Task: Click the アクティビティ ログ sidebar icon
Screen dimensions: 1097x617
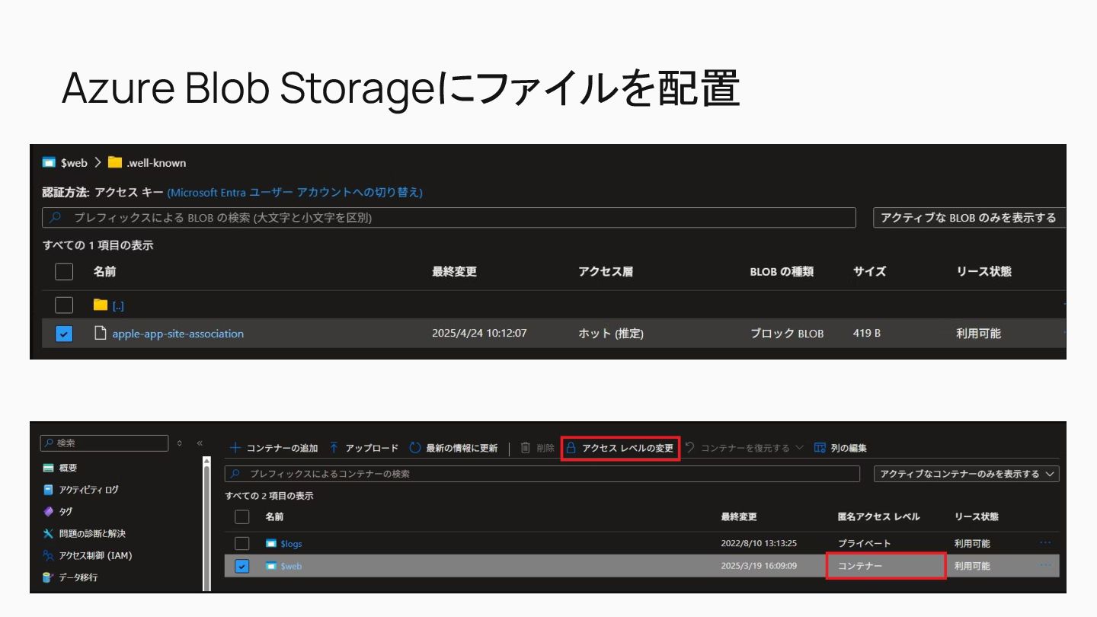Action: (x=49, y=490)
